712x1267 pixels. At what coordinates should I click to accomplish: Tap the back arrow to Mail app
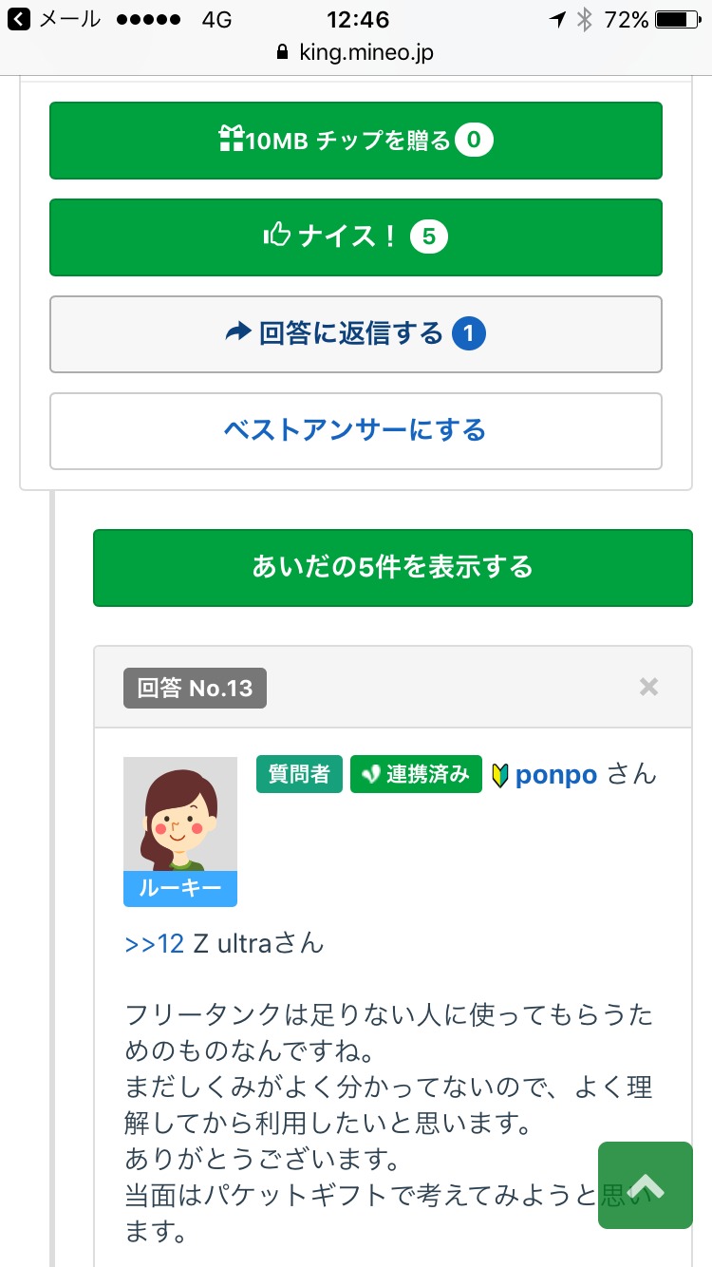coord(18,19)
